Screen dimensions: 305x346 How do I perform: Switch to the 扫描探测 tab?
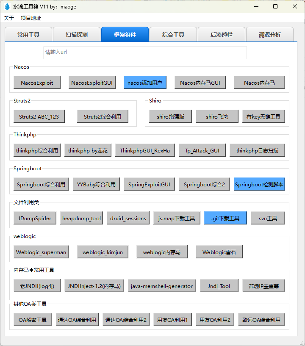click(77, 35)
